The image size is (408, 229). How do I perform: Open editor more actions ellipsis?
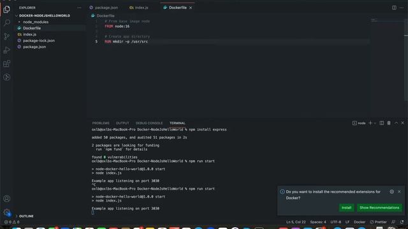(402, 8)
